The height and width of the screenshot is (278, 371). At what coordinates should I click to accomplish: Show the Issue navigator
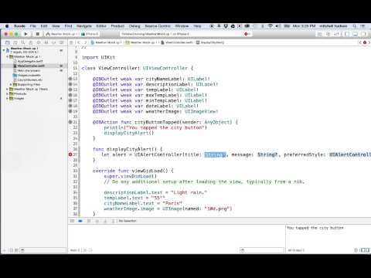(x=31, y=42)
